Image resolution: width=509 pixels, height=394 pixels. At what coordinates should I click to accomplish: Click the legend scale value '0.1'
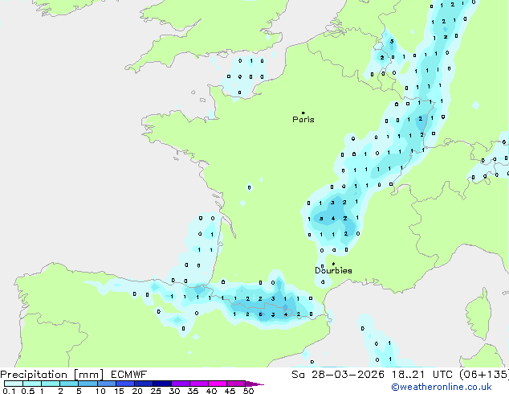[x=9, y=391]
